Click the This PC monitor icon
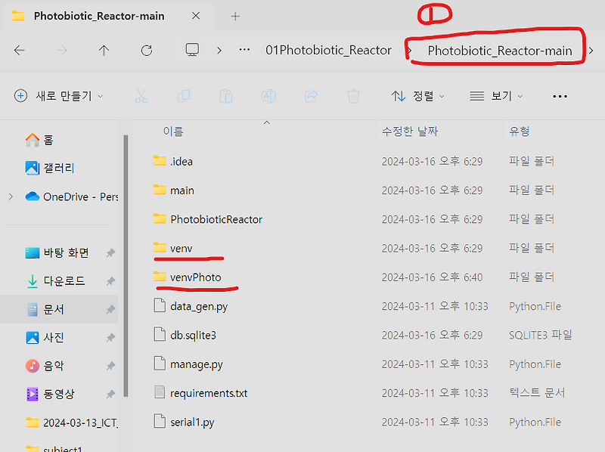Screen dimensions: 605x452 pos(192,50)
